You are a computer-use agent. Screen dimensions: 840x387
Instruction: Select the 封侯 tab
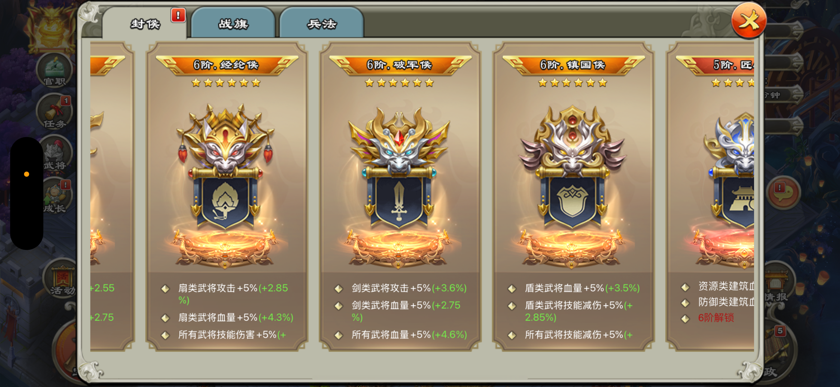(145, 23)
